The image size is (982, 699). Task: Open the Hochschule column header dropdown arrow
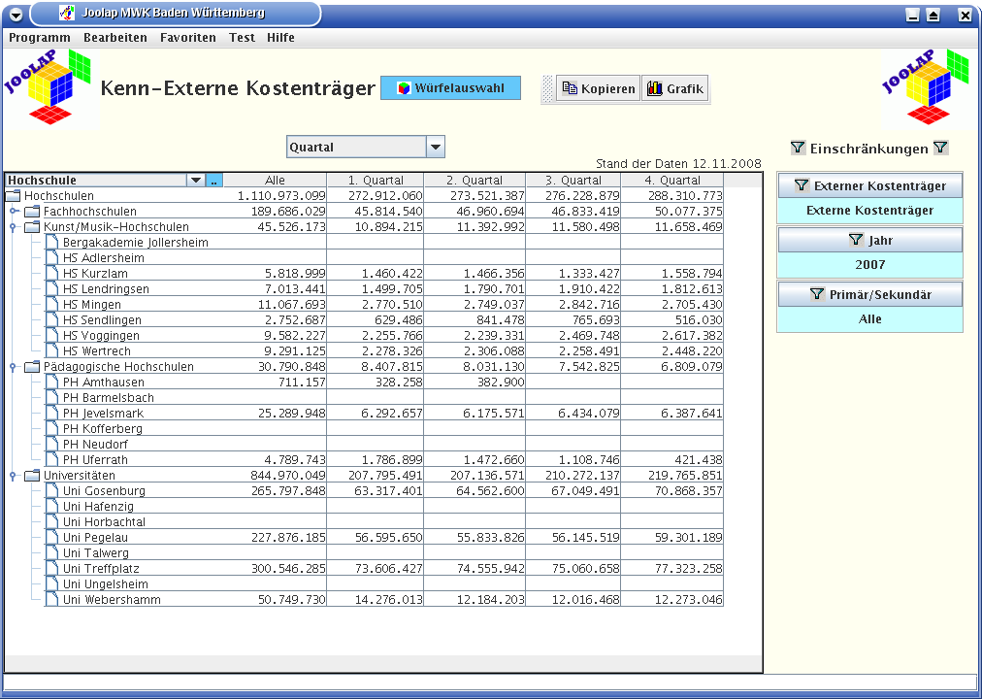[x=196, y=181]
